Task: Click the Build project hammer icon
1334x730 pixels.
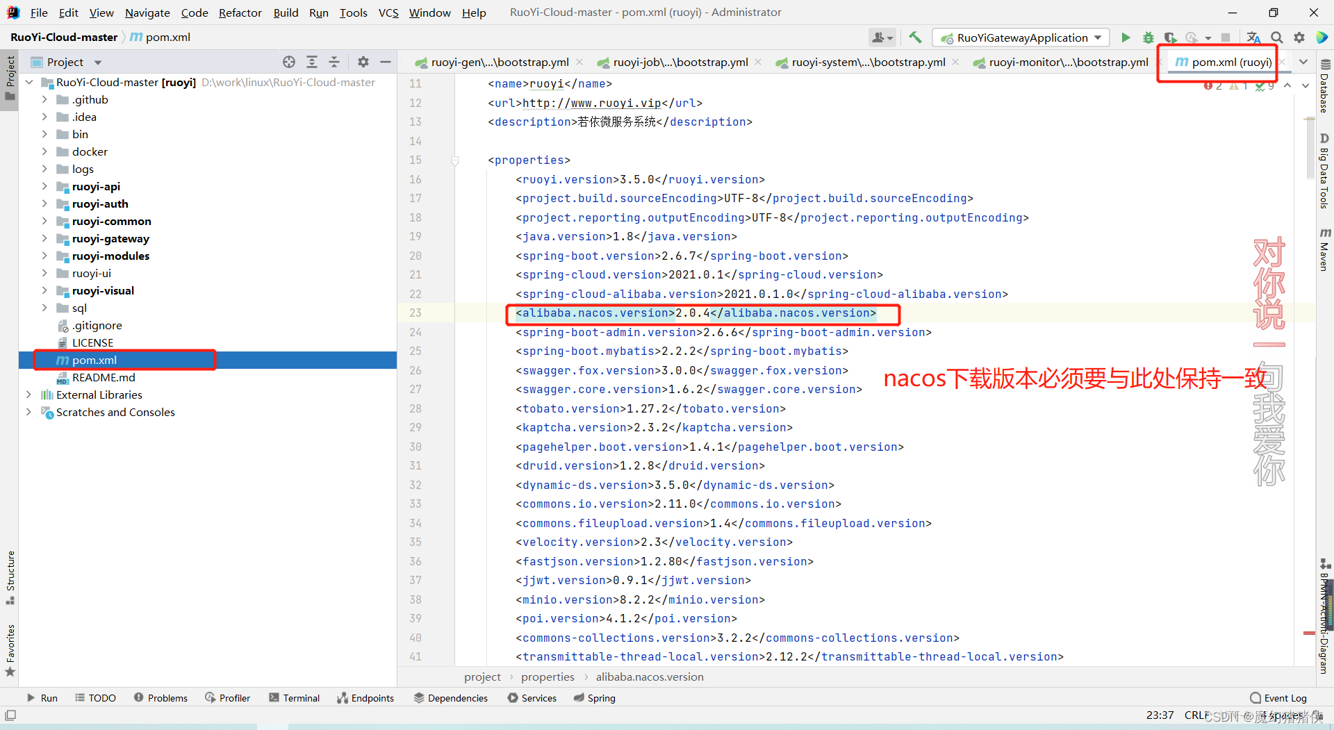Action: tap(915, 38)
